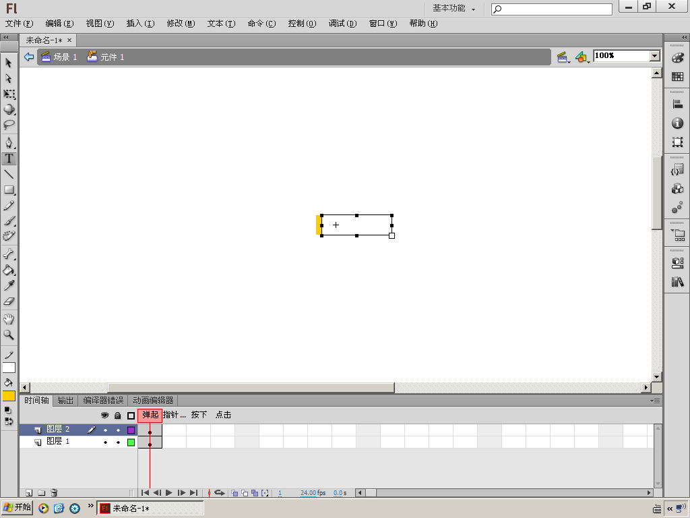Expand the 基本功能 workspace dropdown
Viewport: 690px width, 518px height.
453,8
